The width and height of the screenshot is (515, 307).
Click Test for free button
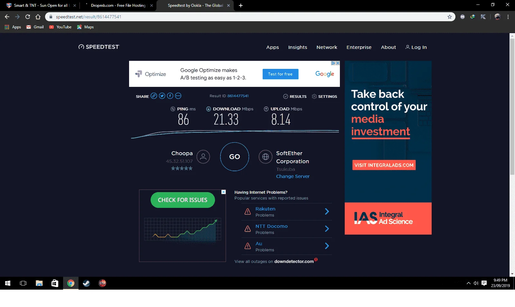point(280,74)
